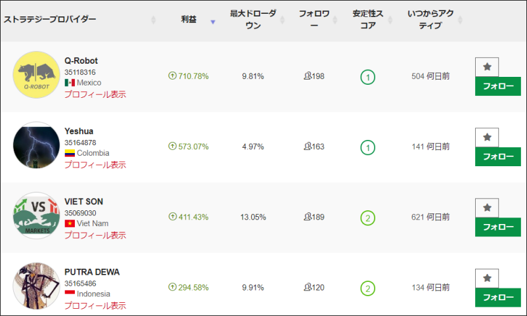Sort by いつからアクティブ column header
Screen dimensions: 527x316
pyautogui.click(x=433, y=20)
